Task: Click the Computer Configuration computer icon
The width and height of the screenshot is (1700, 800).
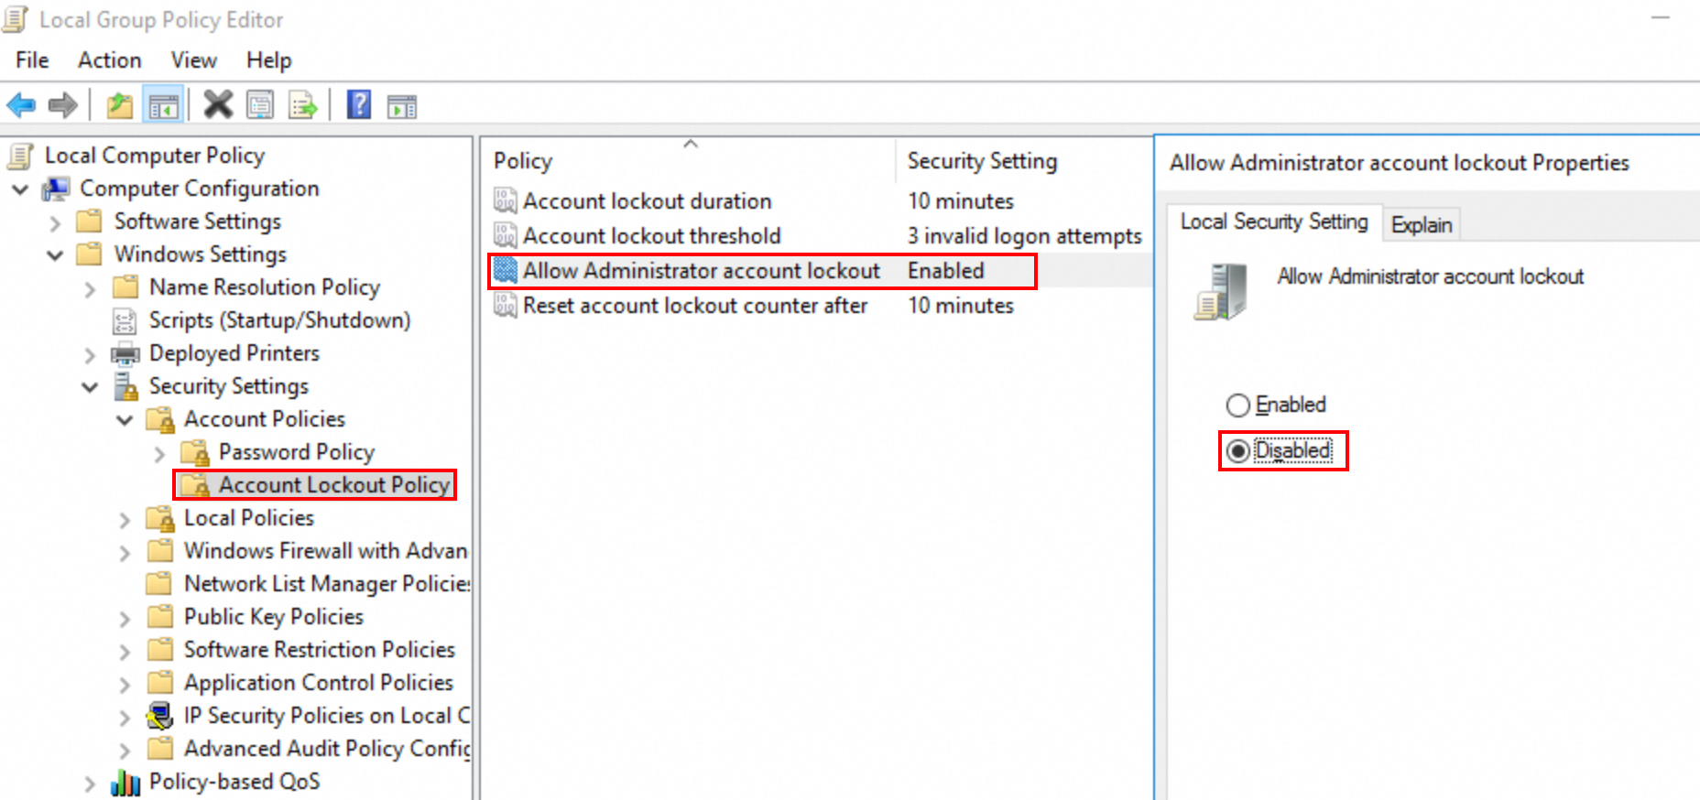Action: (56, 189)
